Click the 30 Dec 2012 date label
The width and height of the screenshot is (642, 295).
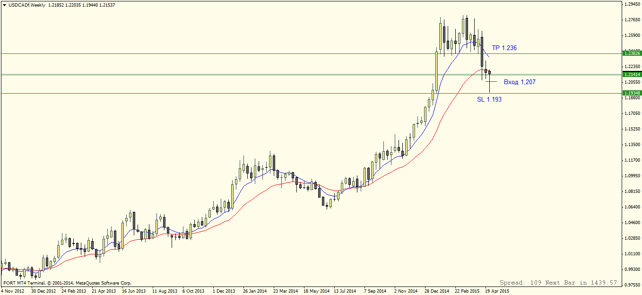click(43, 291)
